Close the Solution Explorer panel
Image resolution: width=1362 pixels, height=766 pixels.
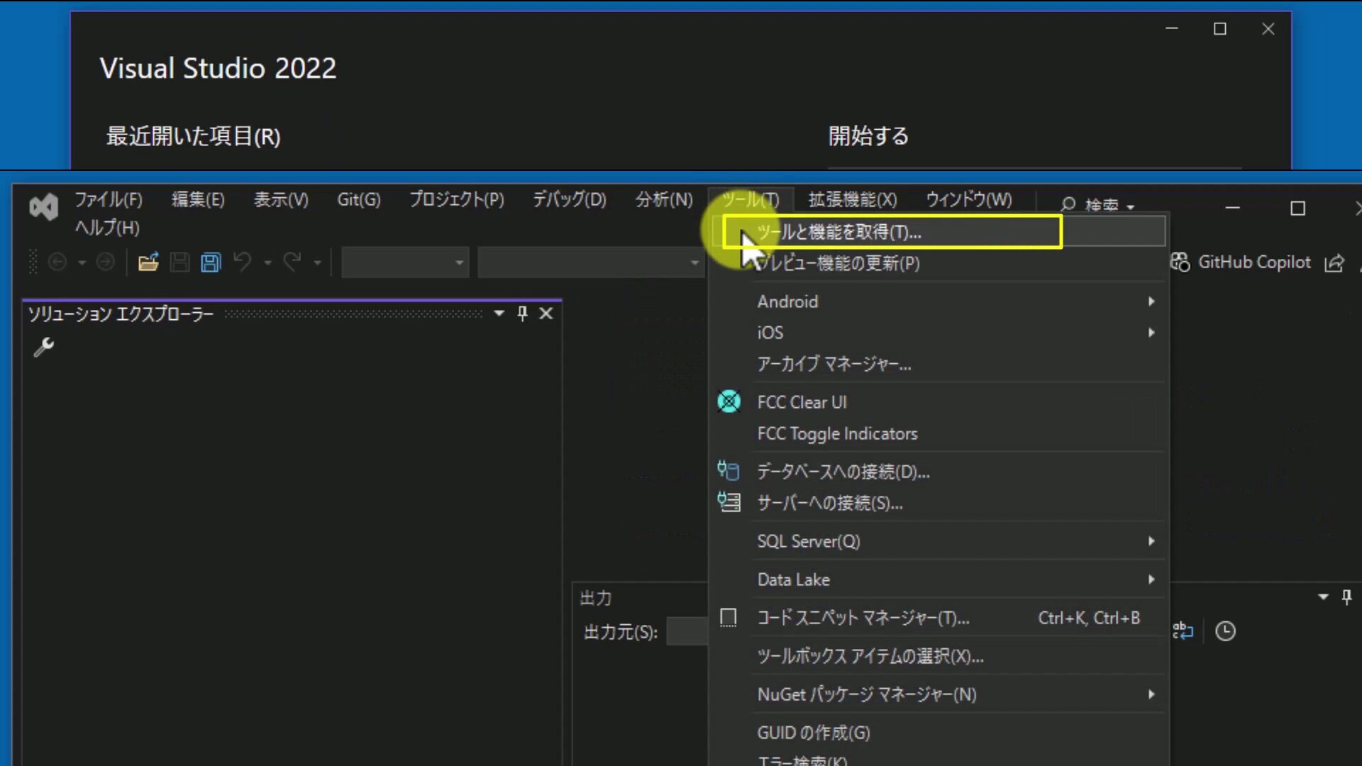click(x=546, y=313)
